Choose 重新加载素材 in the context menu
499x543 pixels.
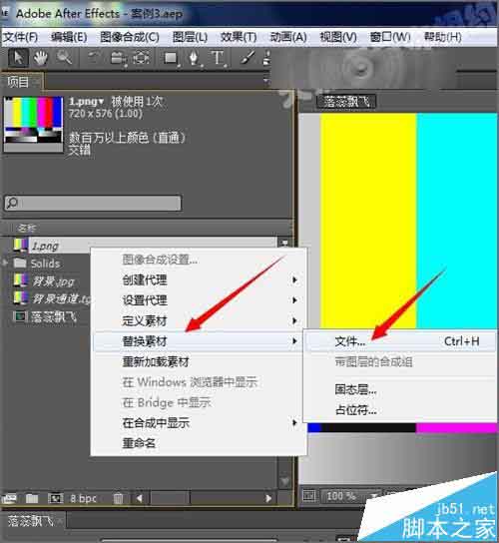point(156,362)
